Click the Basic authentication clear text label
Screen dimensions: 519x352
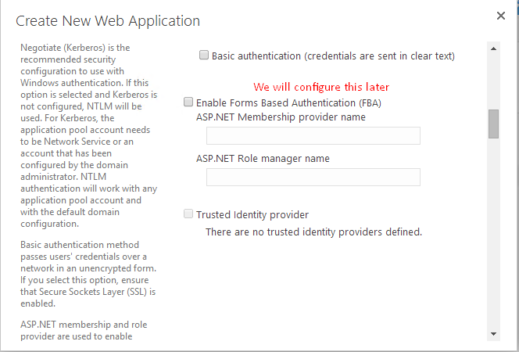(x=333, y=56)
